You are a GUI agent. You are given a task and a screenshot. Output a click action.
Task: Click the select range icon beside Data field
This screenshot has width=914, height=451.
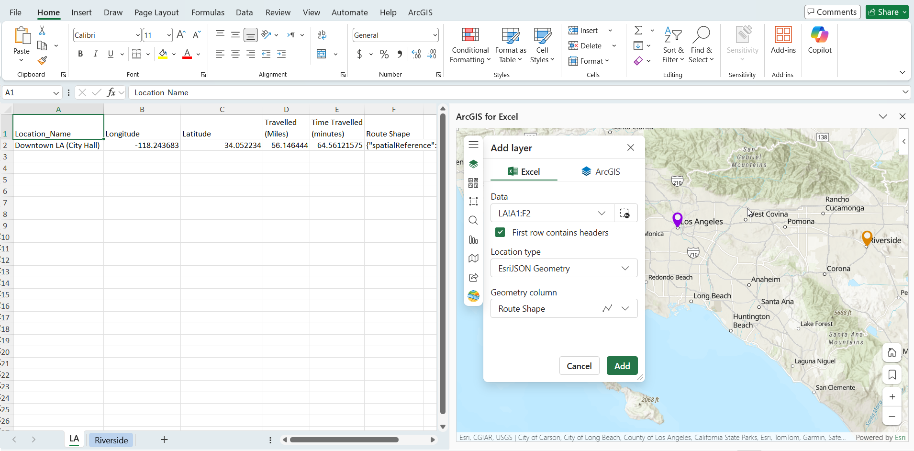point(625,214)
